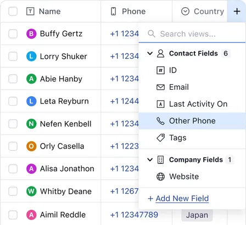Click the Phone column mobile icon
Screen dimensions: 246x225
pyautogui.click(x=114, y=12)
